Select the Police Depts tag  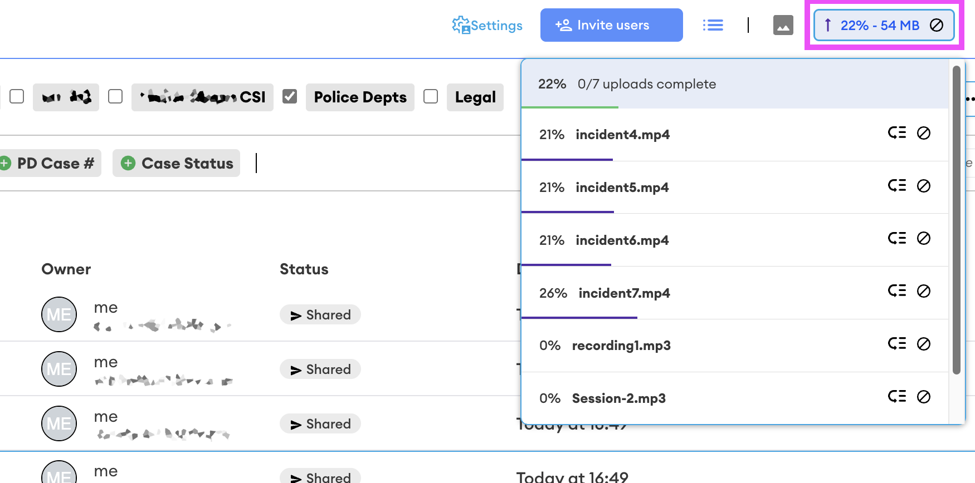(360, 97)
